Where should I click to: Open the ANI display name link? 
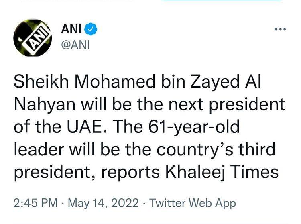click(71, 29)
